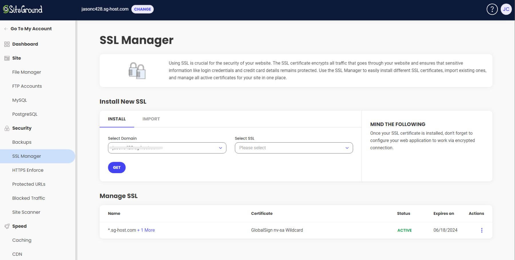This screenshot has height=260, width=515.
Task: Switch to the IMPORT tab
Action: click(151, 119)
